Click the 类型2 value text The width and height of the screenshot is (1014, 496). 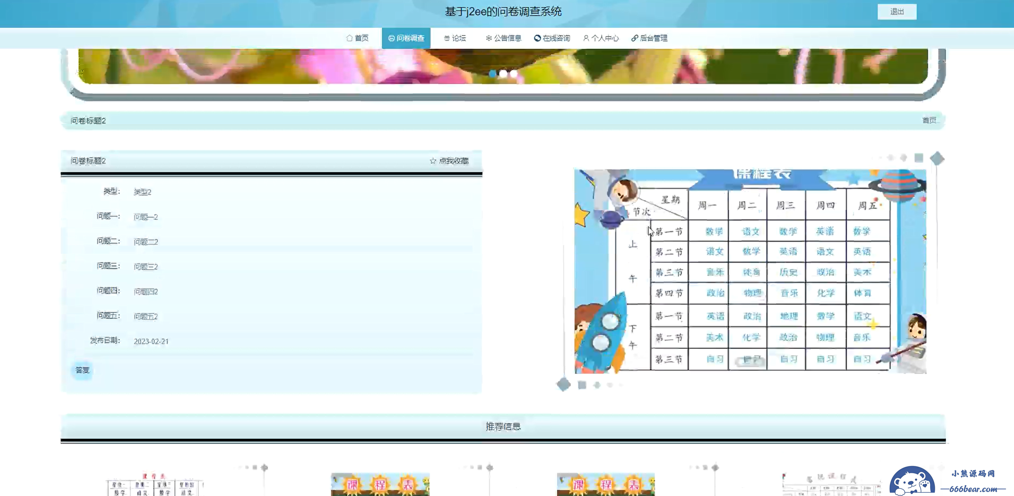tap(142, 192)
